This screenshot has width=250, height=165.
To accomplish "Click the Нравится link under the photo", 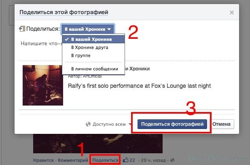I will (43, 160).
